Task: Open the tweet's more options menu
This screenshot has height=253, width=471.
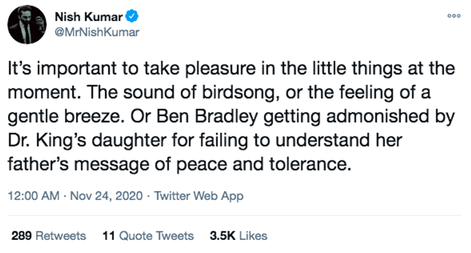Action: coord(454,16)
